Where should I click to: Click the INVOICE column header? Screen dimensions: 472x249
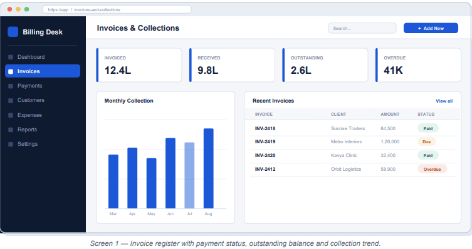point(264,114)
